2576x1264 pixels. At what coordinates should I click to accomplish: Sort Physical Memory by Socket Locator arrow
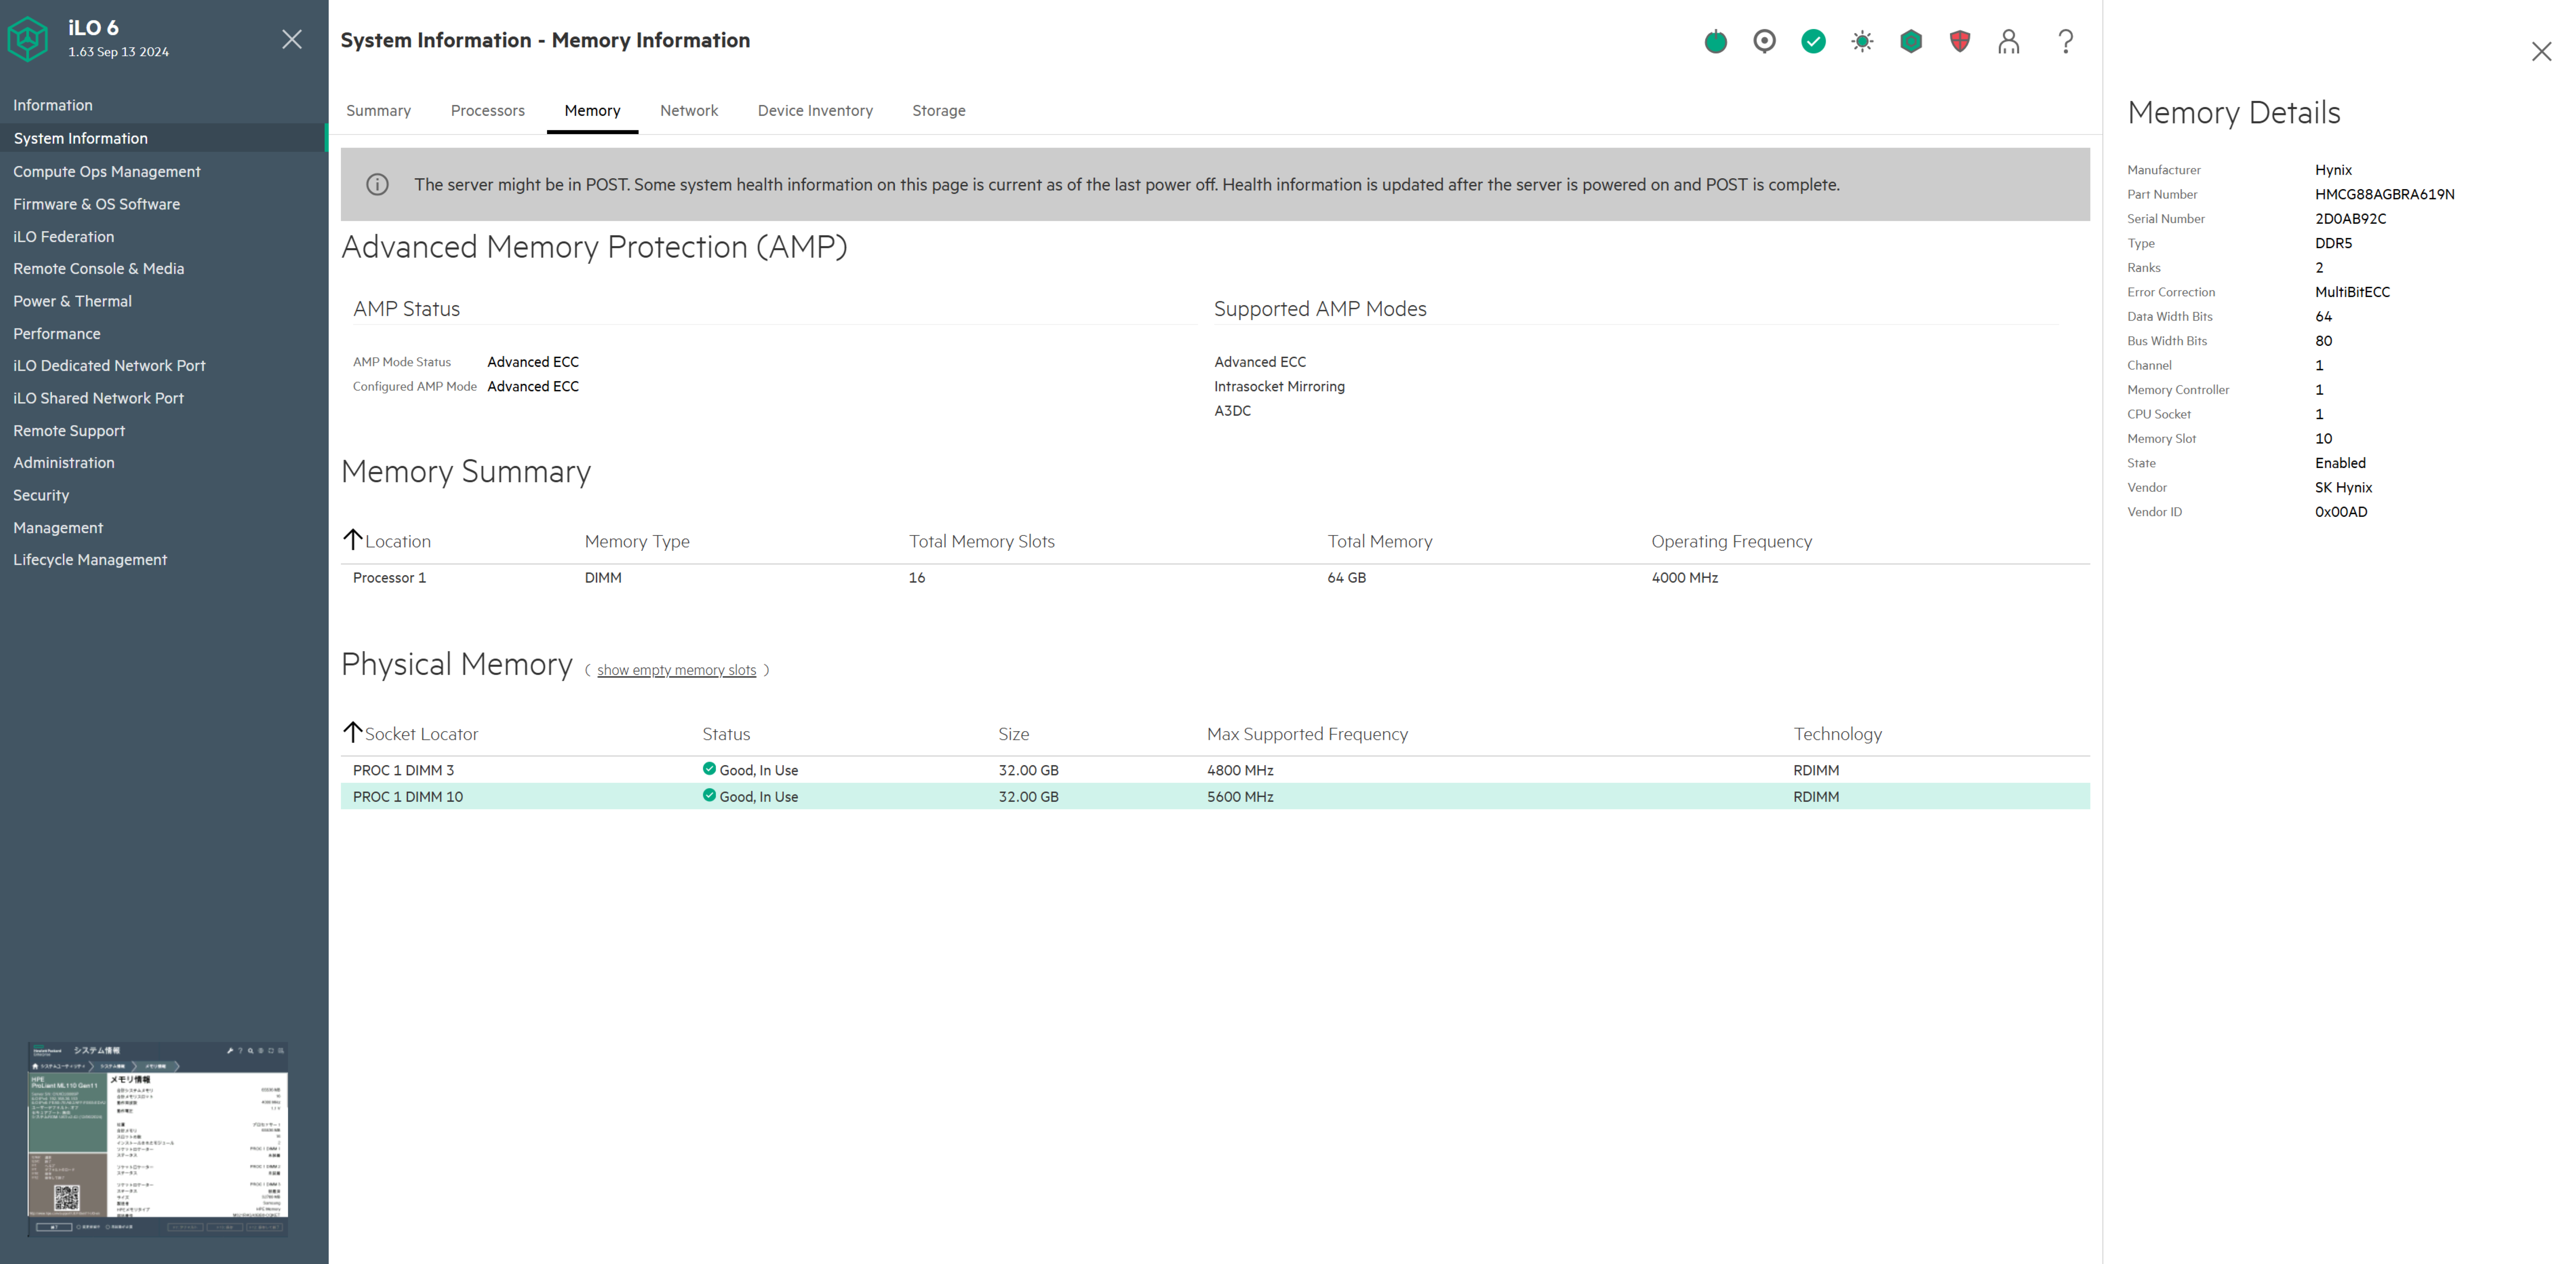pyautogui.click(x=352, y=733)
